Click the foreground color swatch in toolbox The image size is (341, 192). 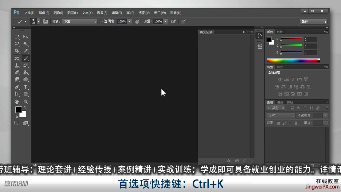click(x=18, y=109)
